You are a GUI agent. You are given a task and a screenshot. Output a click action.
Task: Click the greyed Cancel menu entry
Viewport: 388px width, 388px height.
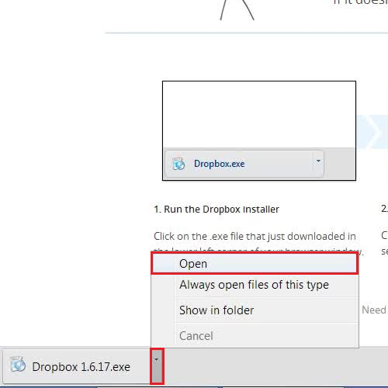255,336
